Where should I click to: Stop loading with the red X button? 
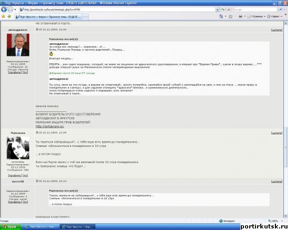point(229,9)
